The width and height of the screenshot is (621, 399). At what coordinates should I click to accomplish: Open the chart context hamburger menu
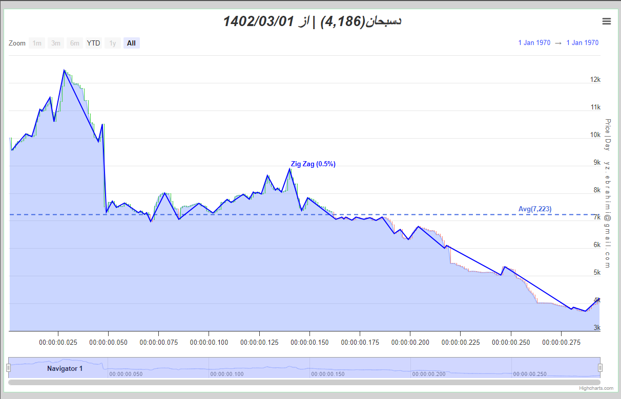point(607,21)
